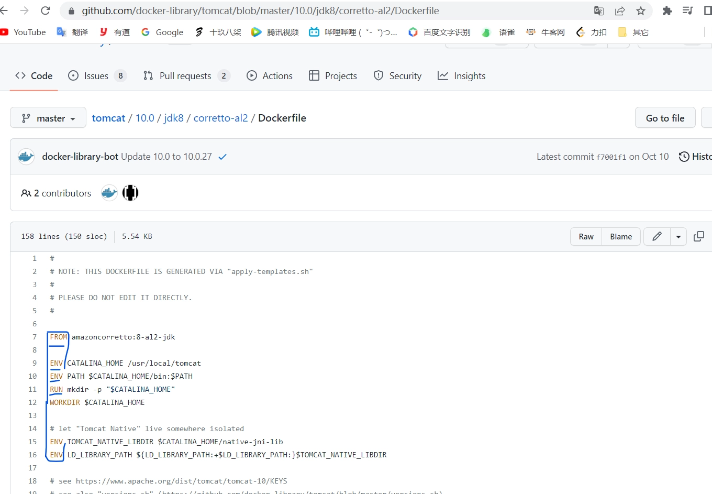The width and height of the screenshot is (712, 494).
Task: Edit this file with the pencil icon
Action: (657, 236)
